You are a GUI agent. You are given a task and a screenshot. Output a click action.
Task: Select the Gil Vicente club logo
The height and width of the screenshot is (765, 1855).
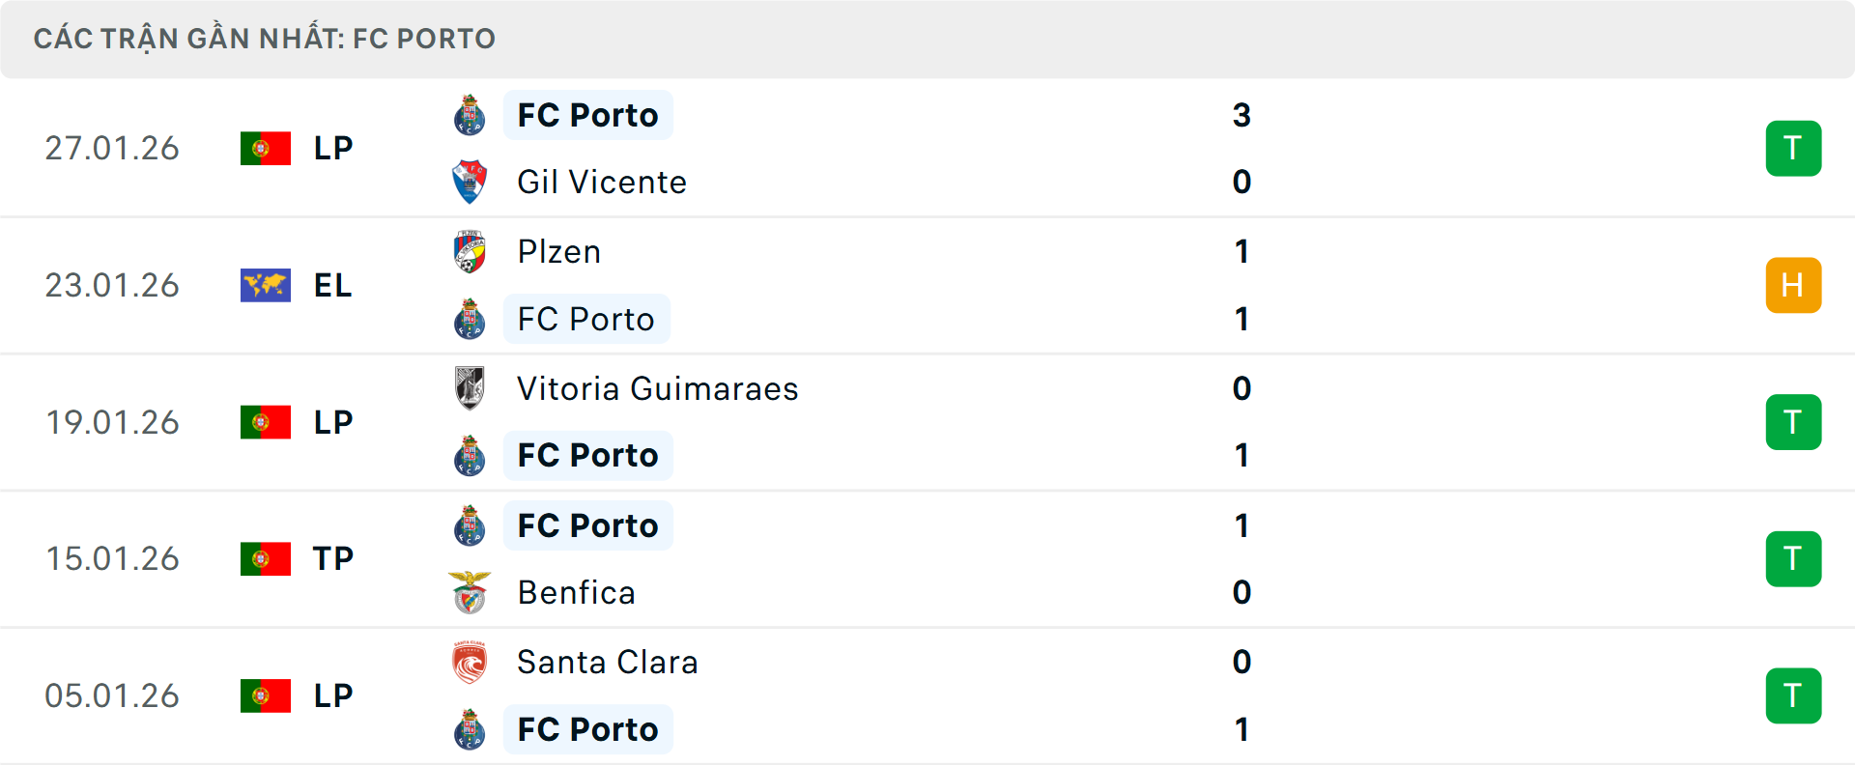(x=470, y=182)
